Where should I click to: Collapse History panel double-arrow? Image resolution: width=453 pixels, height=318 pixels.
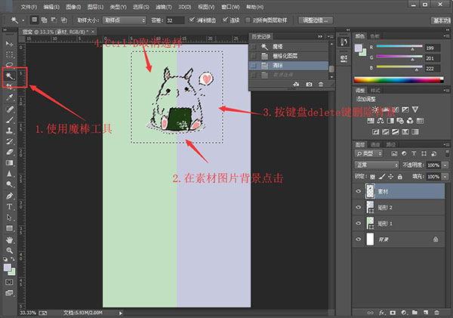point(320,36)
